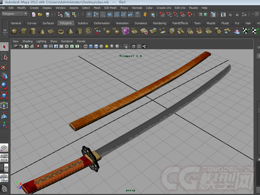This screenshot has width=260, height=195.
Task: Pick the Scale tool in toolbox
Action: (4, 96)
